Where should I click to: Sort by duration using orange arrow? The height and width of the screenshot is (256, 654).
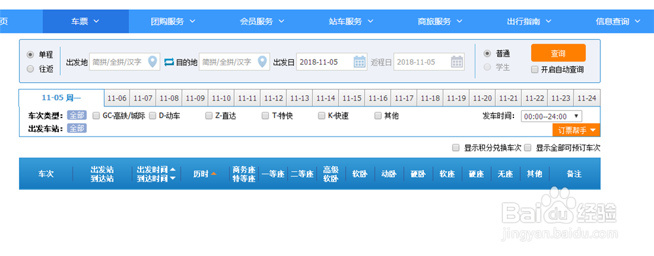click(214, 174)
